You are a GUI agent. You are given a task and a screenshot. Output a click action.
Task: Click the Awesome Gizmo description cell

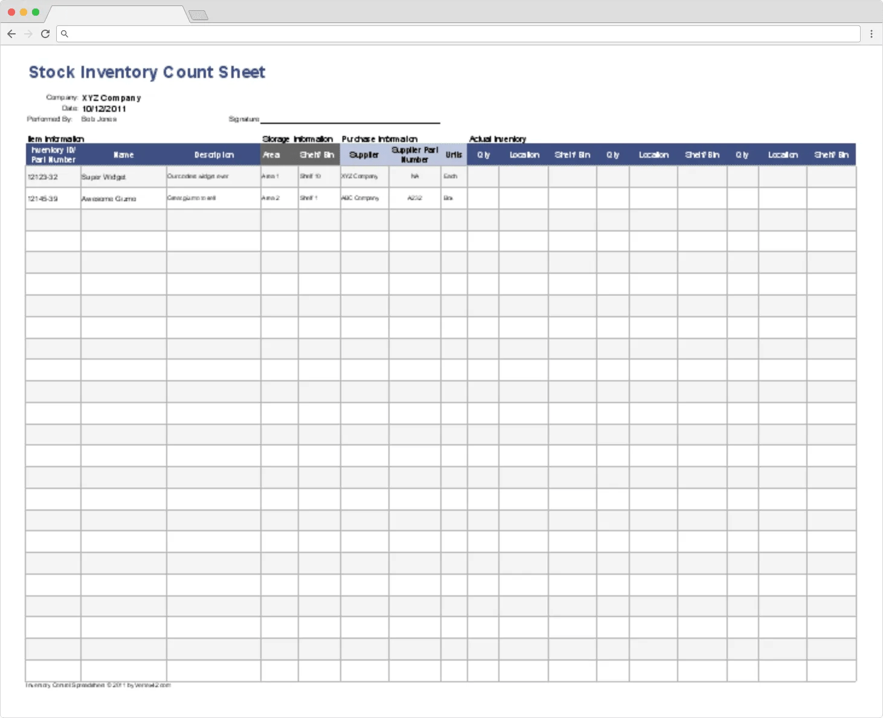191,198
